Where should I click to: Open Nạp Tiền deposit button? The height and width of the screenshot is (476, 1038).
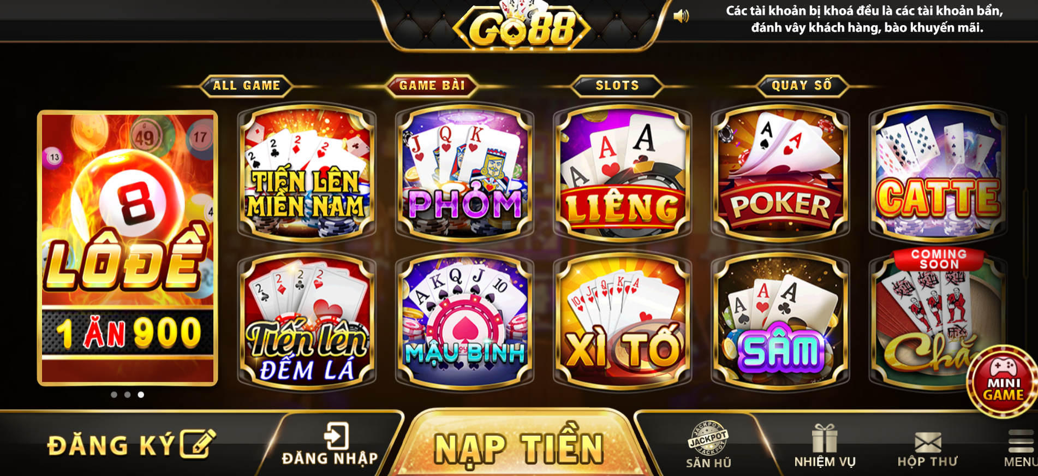point(519,449)
